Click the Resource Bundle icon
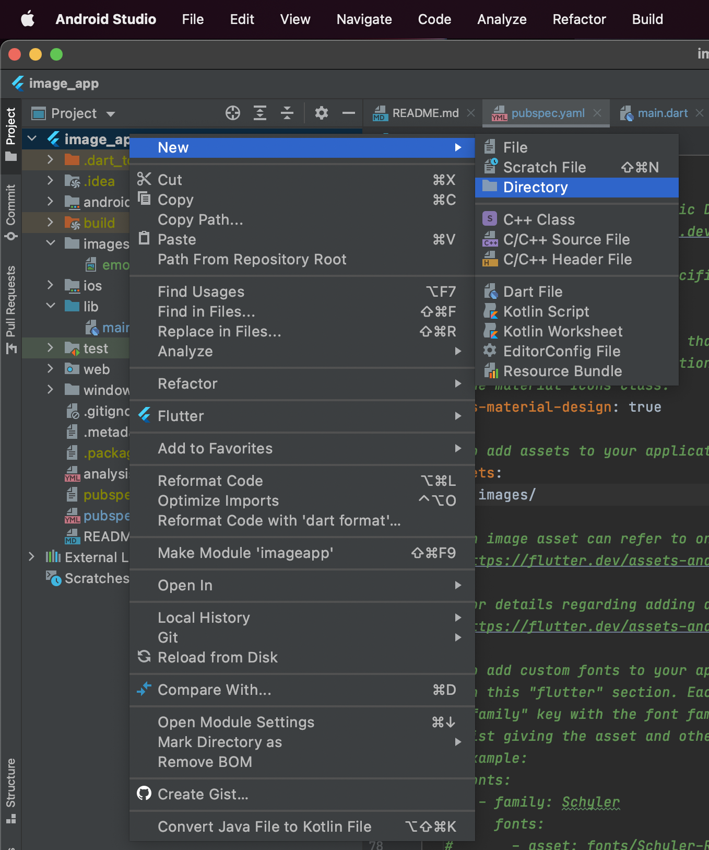The width and height of the screenshot is (709, 850). [491, 370]
